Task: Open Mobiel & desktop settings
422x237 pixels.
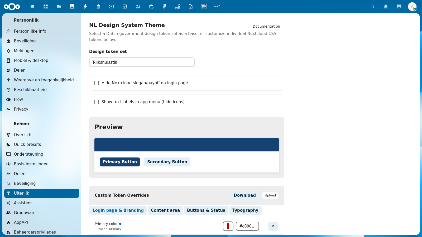Action: coord(42,61)
